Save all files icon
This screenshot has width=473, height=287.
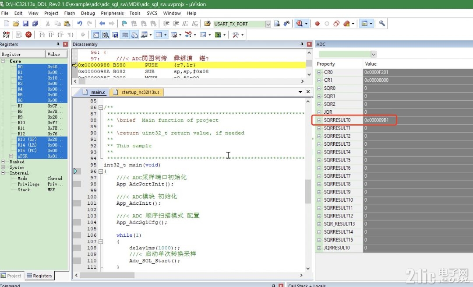[35, 24]
